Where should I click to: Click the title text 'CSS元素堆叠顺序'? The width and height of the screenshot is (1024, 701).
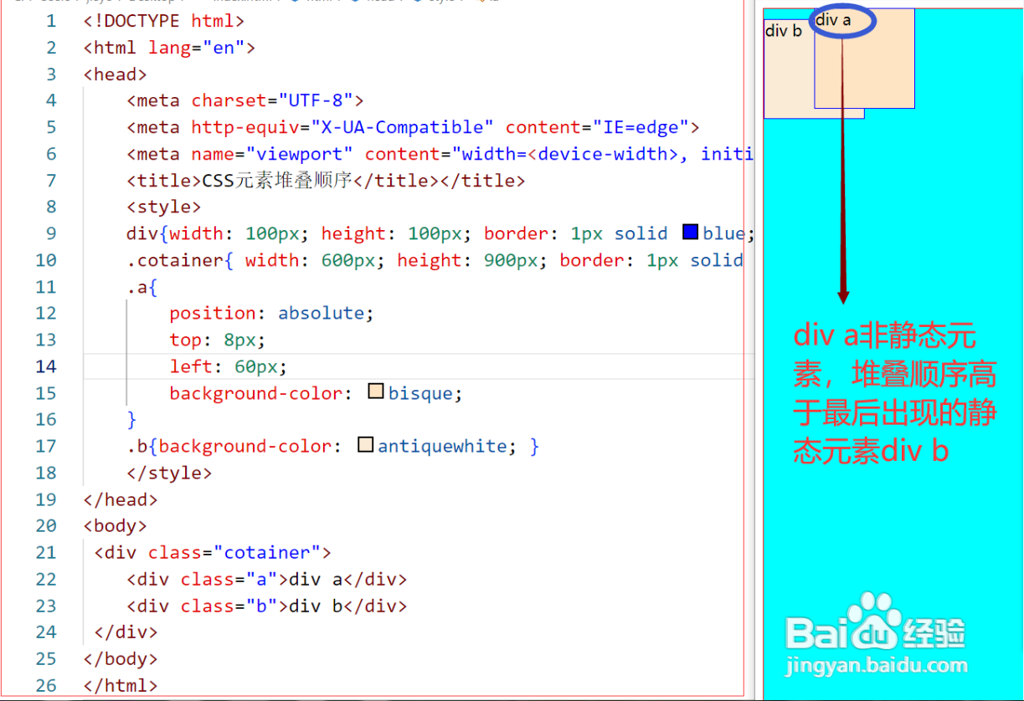277,181
